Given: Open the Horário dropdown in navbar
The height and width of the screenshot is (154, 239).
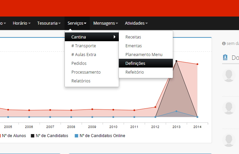Looking at the screenshot, I should coord(22,23).
